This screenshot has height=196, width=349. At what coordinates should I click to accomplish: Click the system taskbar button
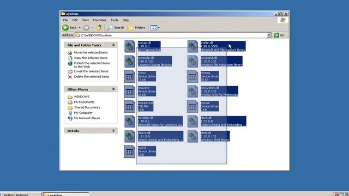(x=66, y=194)
